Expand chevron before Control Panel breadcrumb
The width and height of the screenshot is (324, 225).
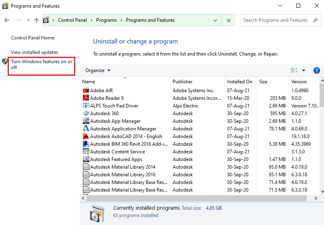(x=53, y=20)
